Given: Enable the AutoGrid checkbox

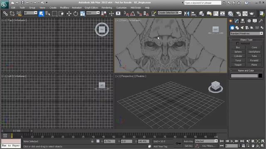Looking at the screenshot, I should tap(237, 43).
